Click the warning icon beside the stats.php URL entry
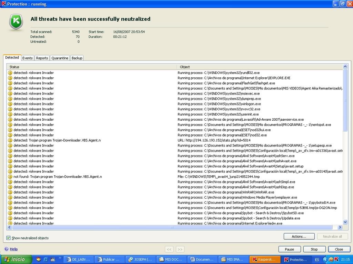This screenshot has height=264, width=353. tap(10, 140)
